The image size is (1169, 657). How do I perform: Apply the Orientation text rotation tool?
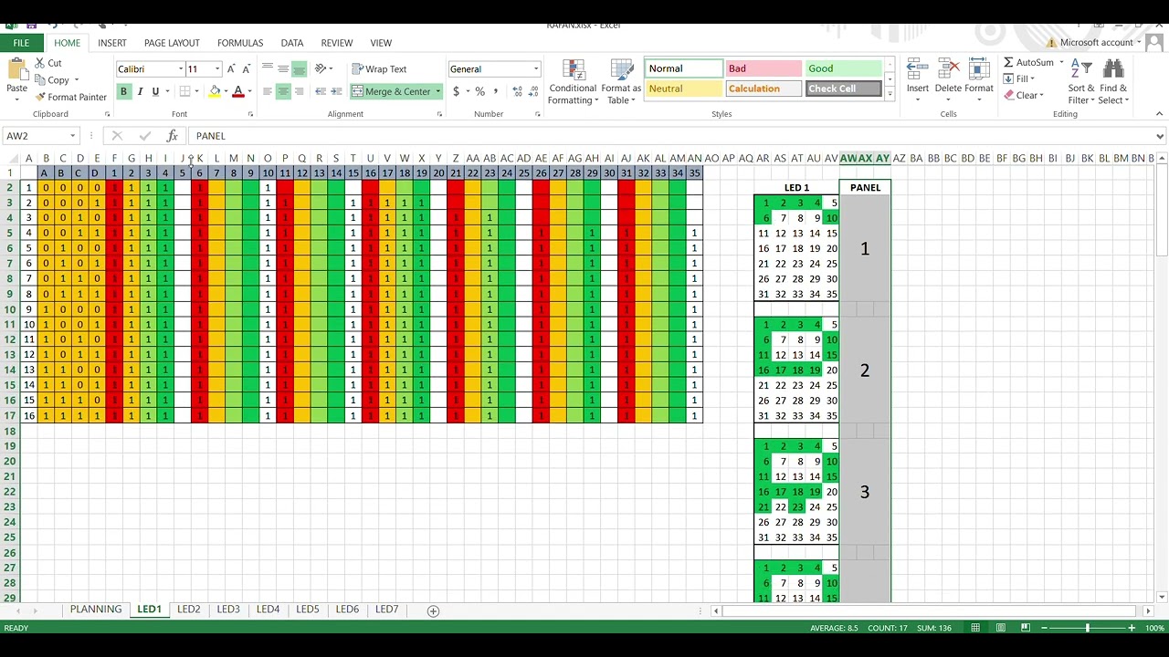[321, 68]
